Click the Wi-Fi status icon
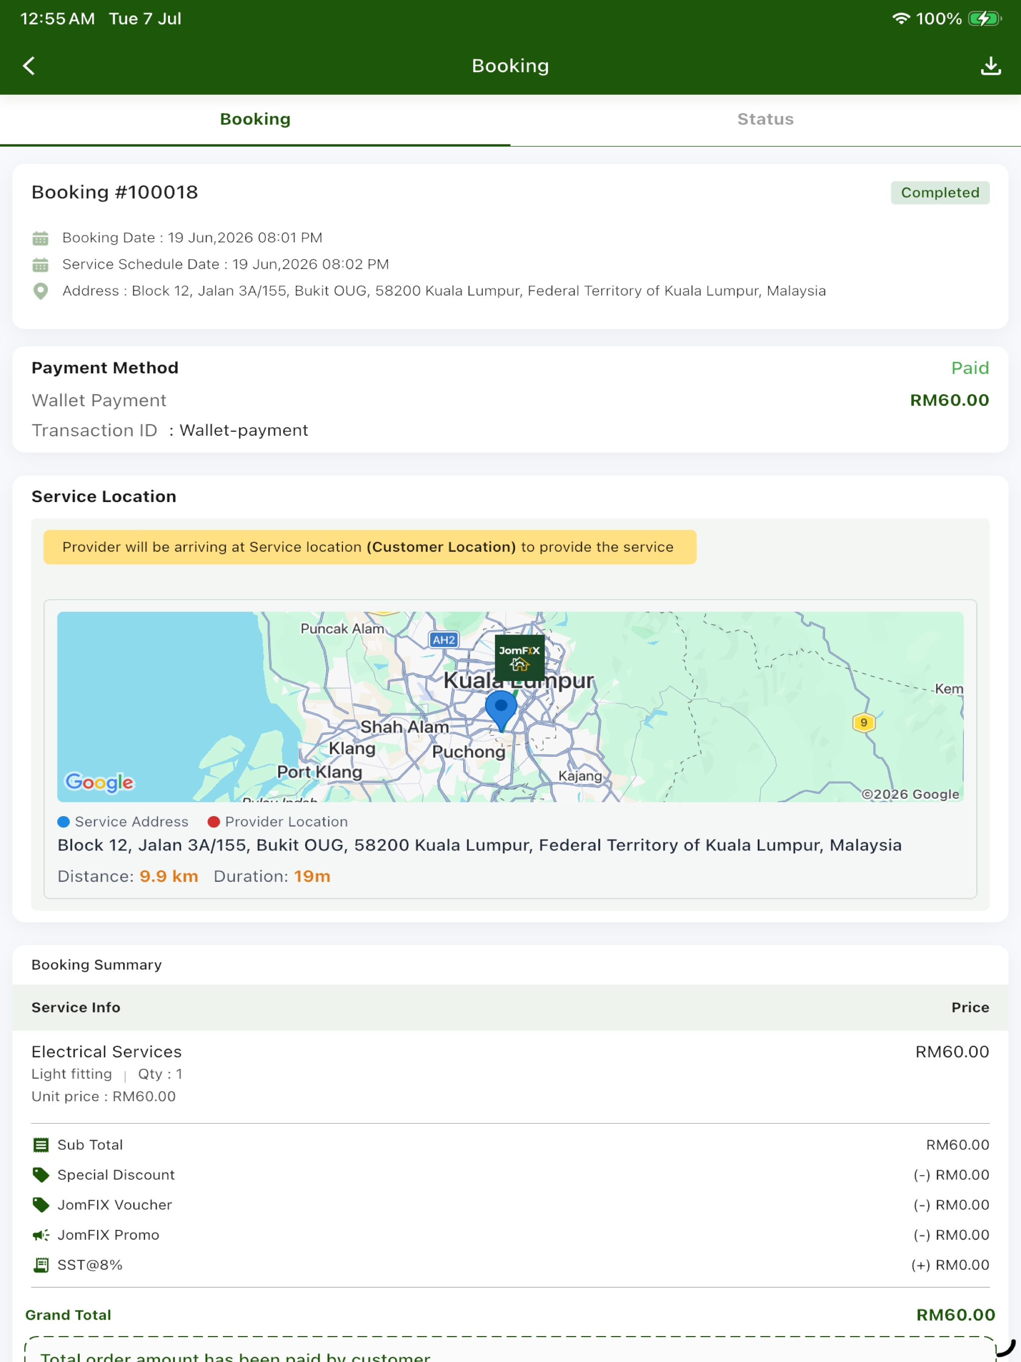 [901, 18]
